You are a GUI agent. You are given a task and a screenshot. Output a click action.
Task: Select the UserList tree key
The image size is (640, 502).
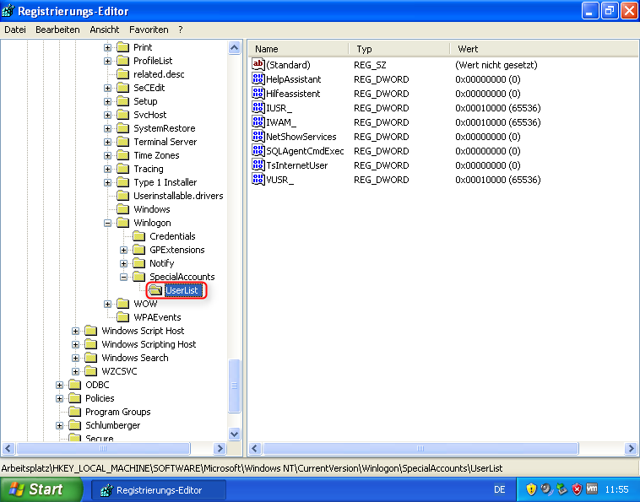coord(182,290)
